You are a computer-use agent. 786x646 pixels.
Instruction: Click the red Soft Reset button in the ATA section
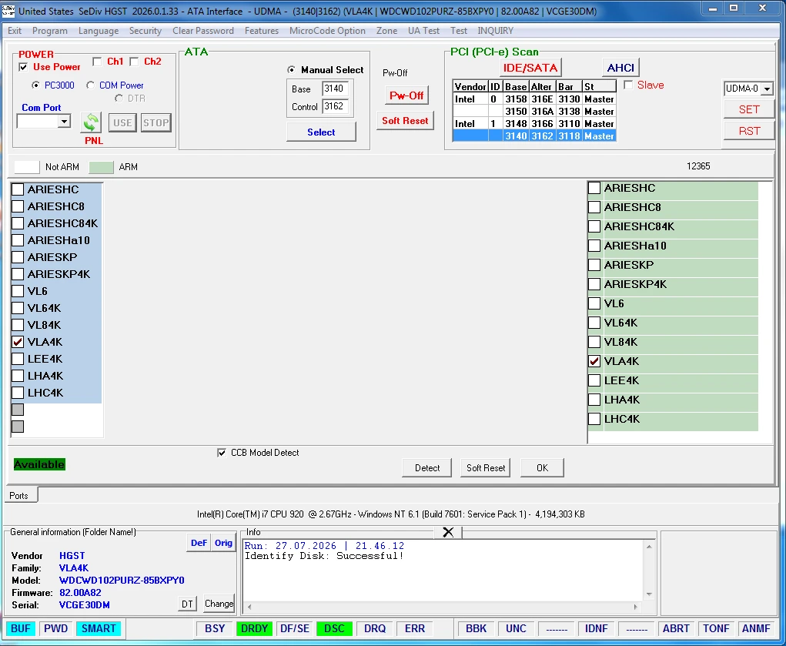405,120
